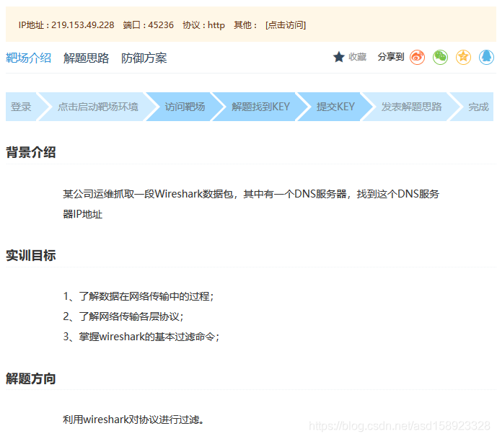Screen dimensions: 497x439
Task: Select the 发表解题思路 step
Action: pos(411,107)
